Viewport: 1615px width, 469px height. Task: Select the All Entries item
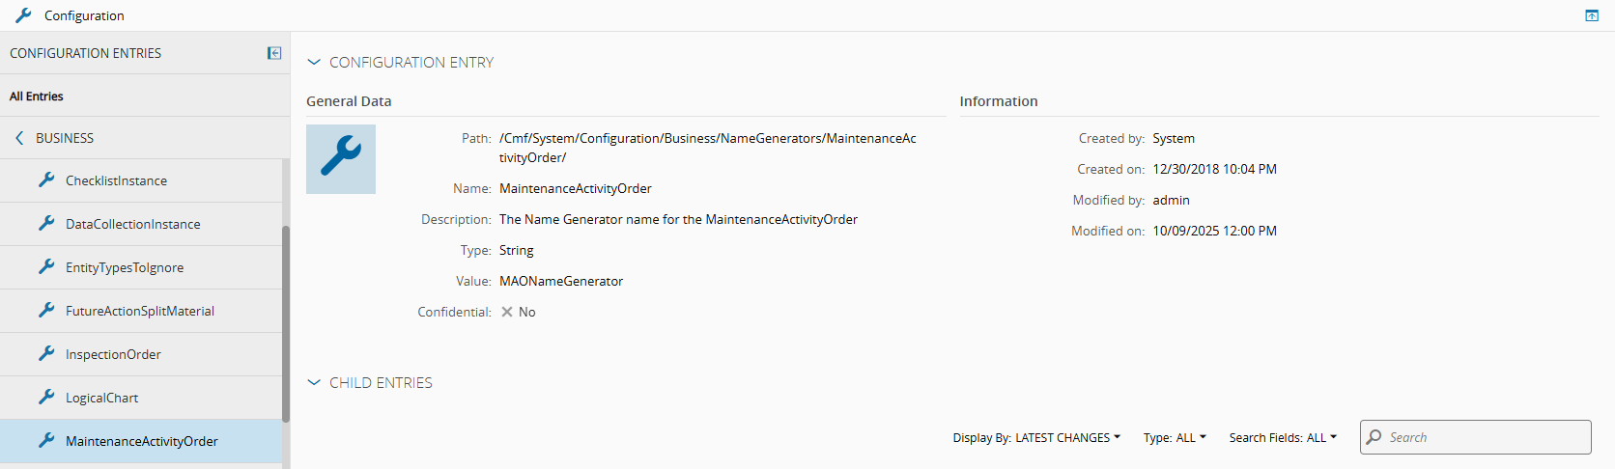coord(37,96)
